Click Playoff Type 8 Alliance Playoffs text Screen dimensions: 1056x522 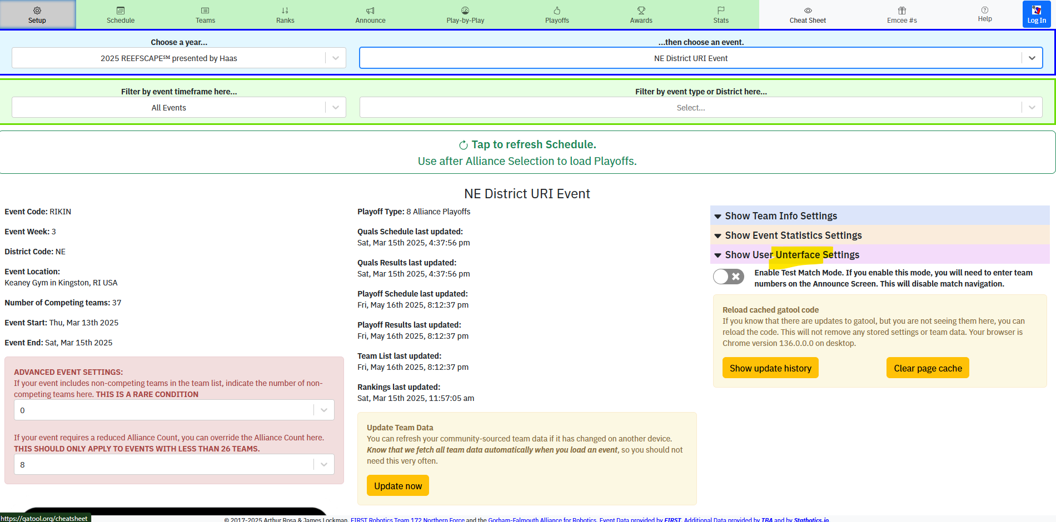coord(414,212)
